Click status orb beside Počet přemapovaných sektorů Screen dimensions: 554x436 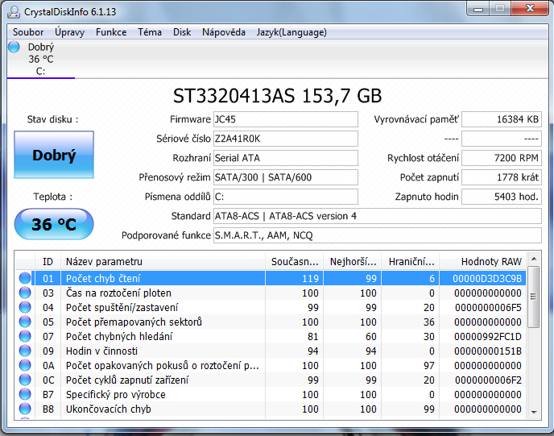[x=25, y=322]
